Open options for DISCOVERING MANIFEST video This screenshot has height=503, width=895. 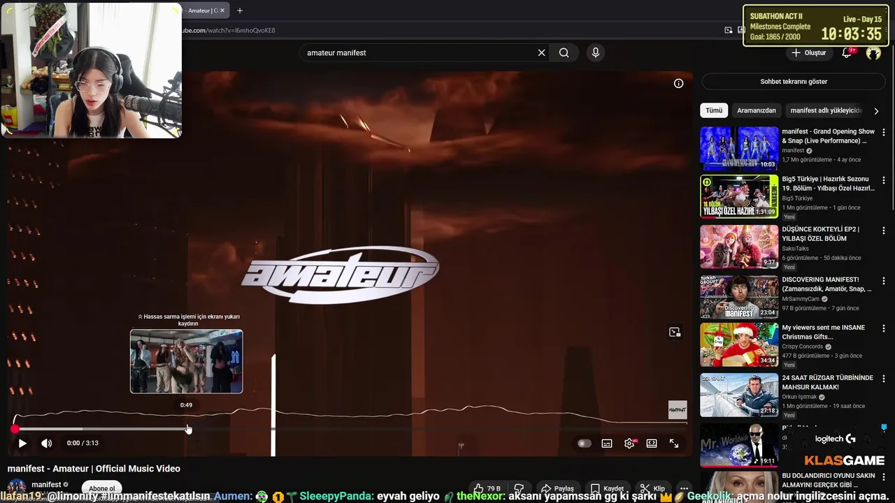[x=883, y=280]
